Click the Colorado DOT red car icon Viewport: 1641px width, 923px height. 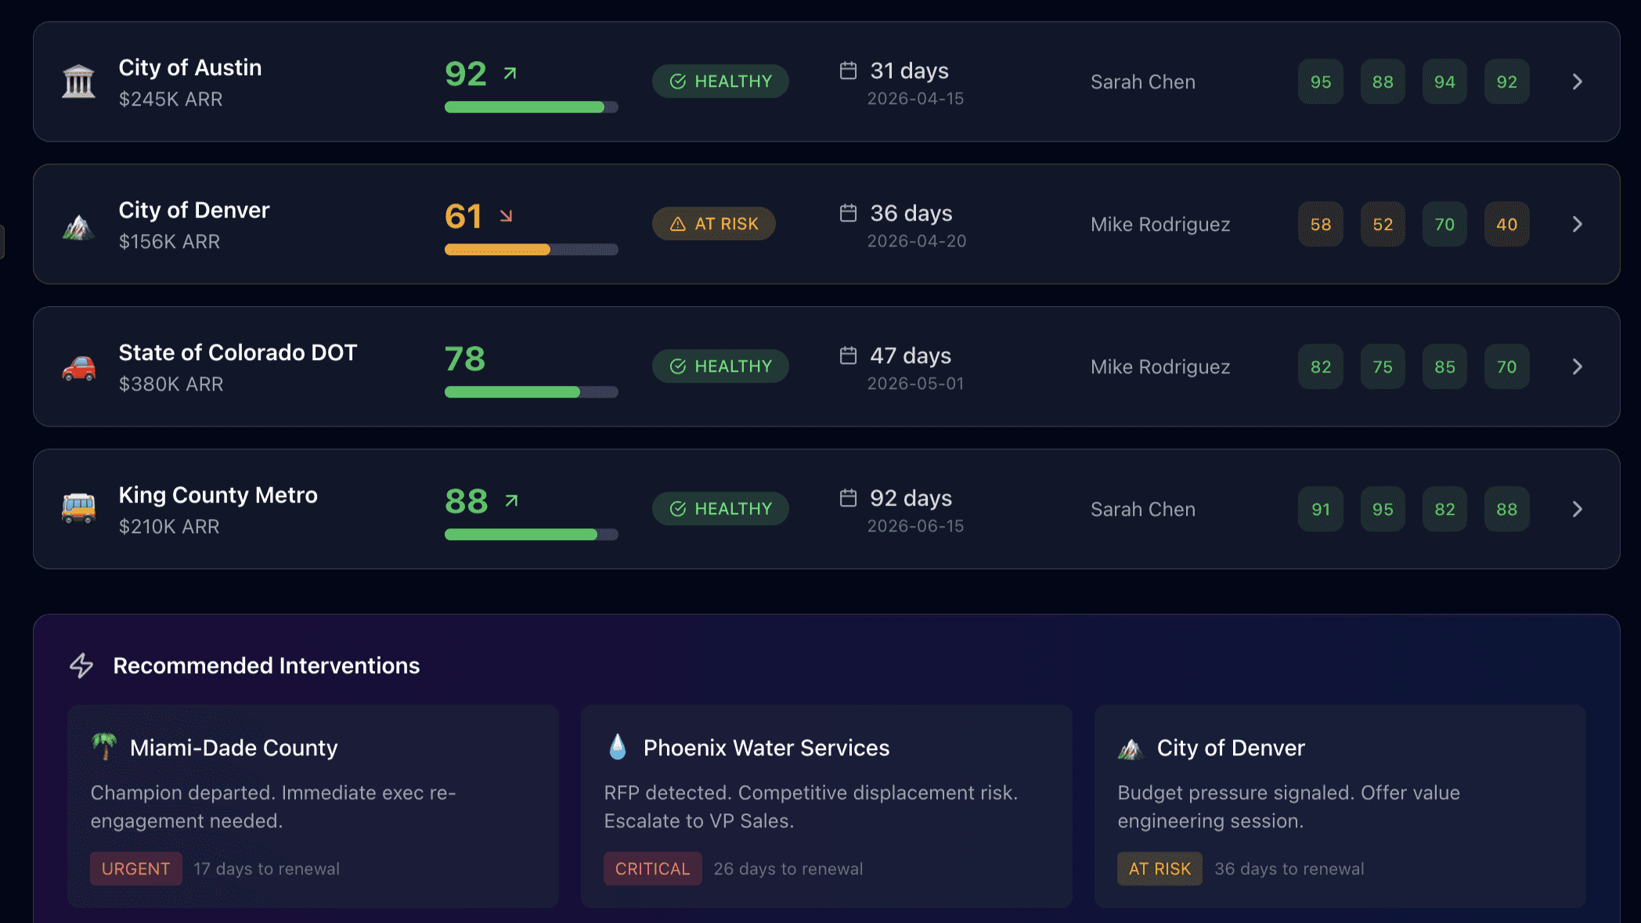coord(78,367)
